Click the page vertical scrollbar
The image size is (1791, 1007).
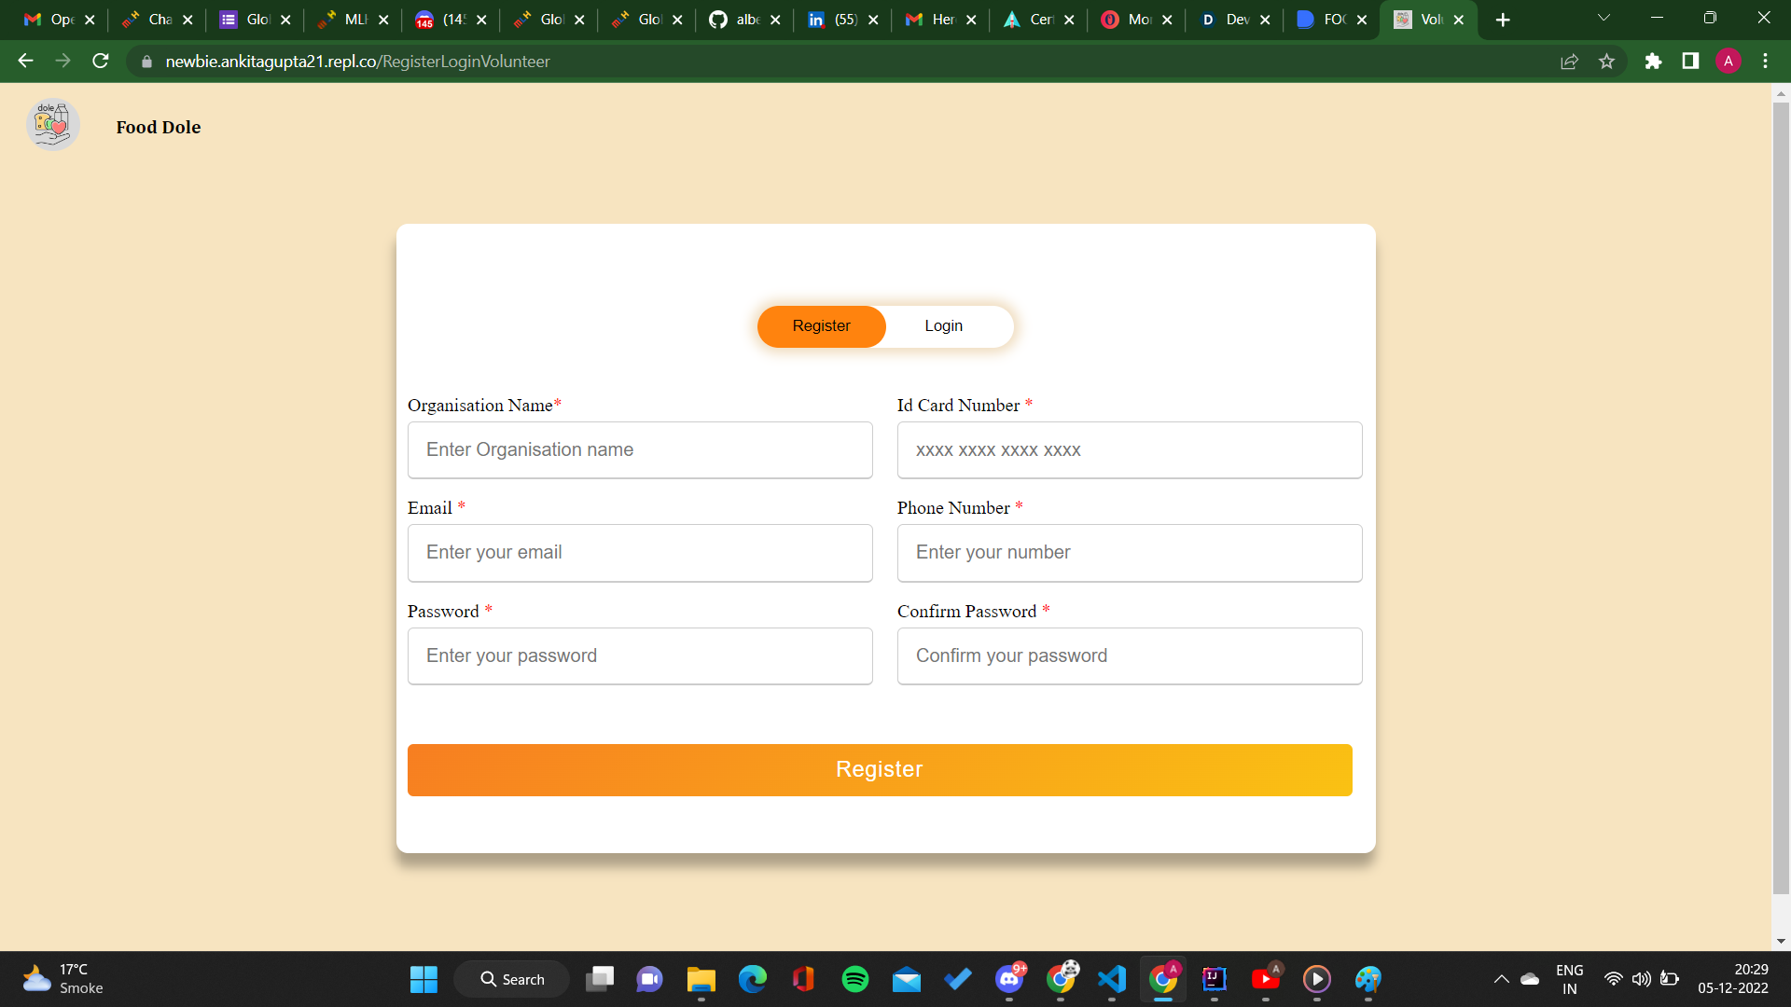1781,494
